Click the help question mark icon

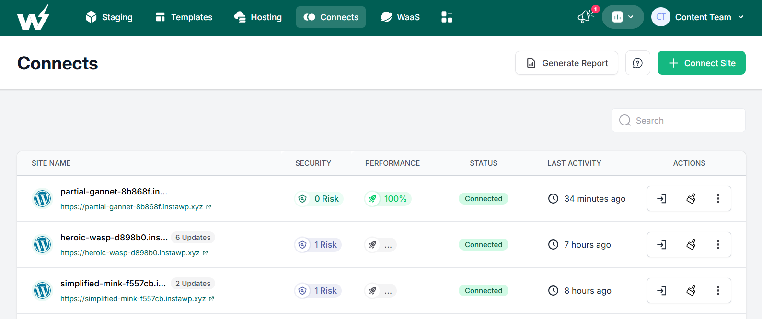(637, 63)
